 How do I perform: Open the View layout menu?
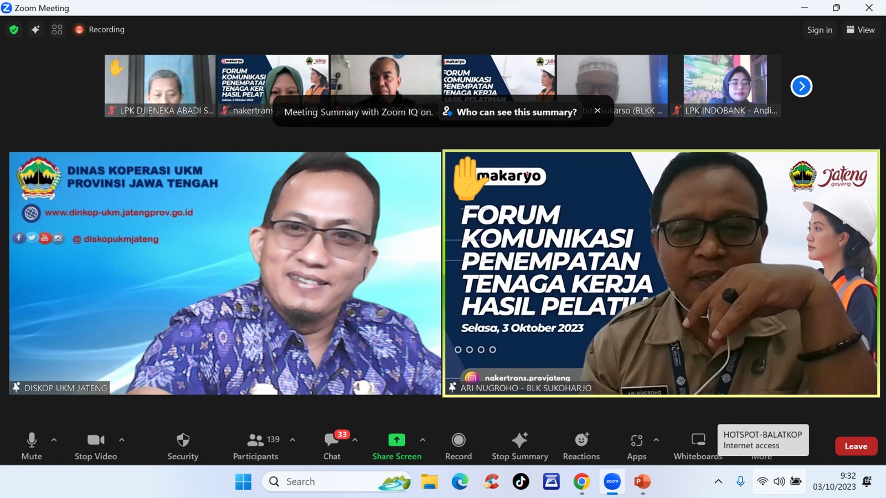click(x=861, y=30)
